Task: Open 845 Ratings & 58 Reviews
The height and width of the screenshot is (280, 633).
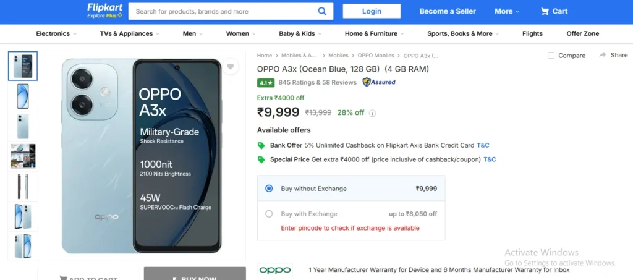Action: (x=317, y=82)
